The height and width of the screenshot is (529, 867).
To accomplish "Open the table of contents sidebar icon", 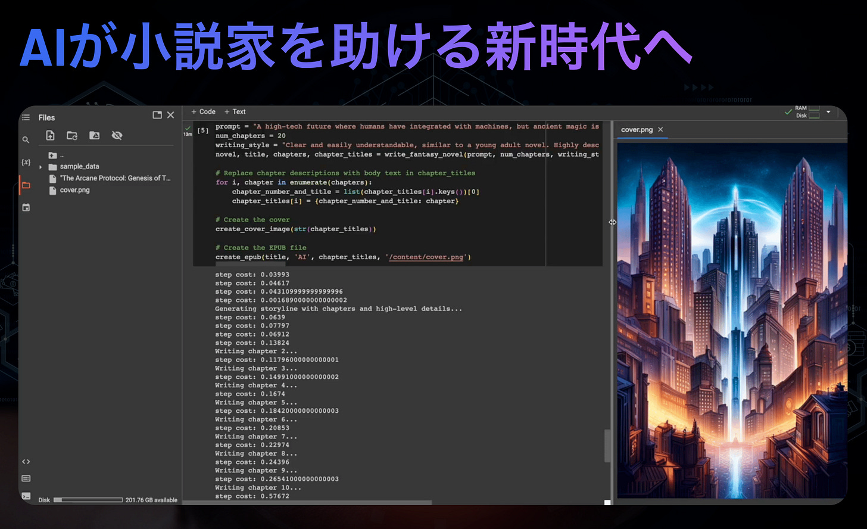I will (26, 117).
